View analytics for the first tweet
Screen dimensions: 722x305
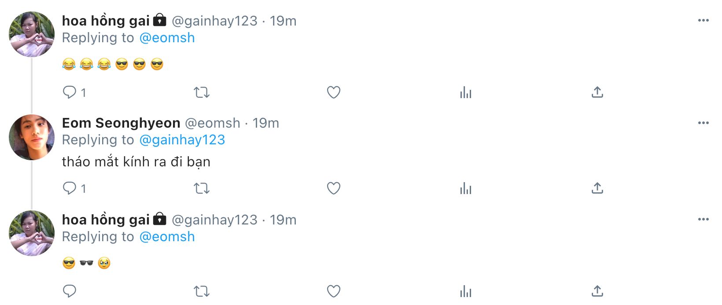[465, 92]
